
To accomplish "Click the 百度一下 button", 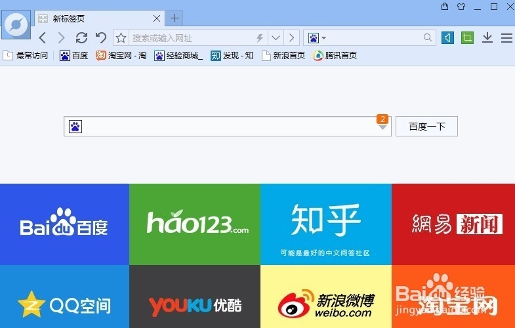I will (x=426, y=126).
